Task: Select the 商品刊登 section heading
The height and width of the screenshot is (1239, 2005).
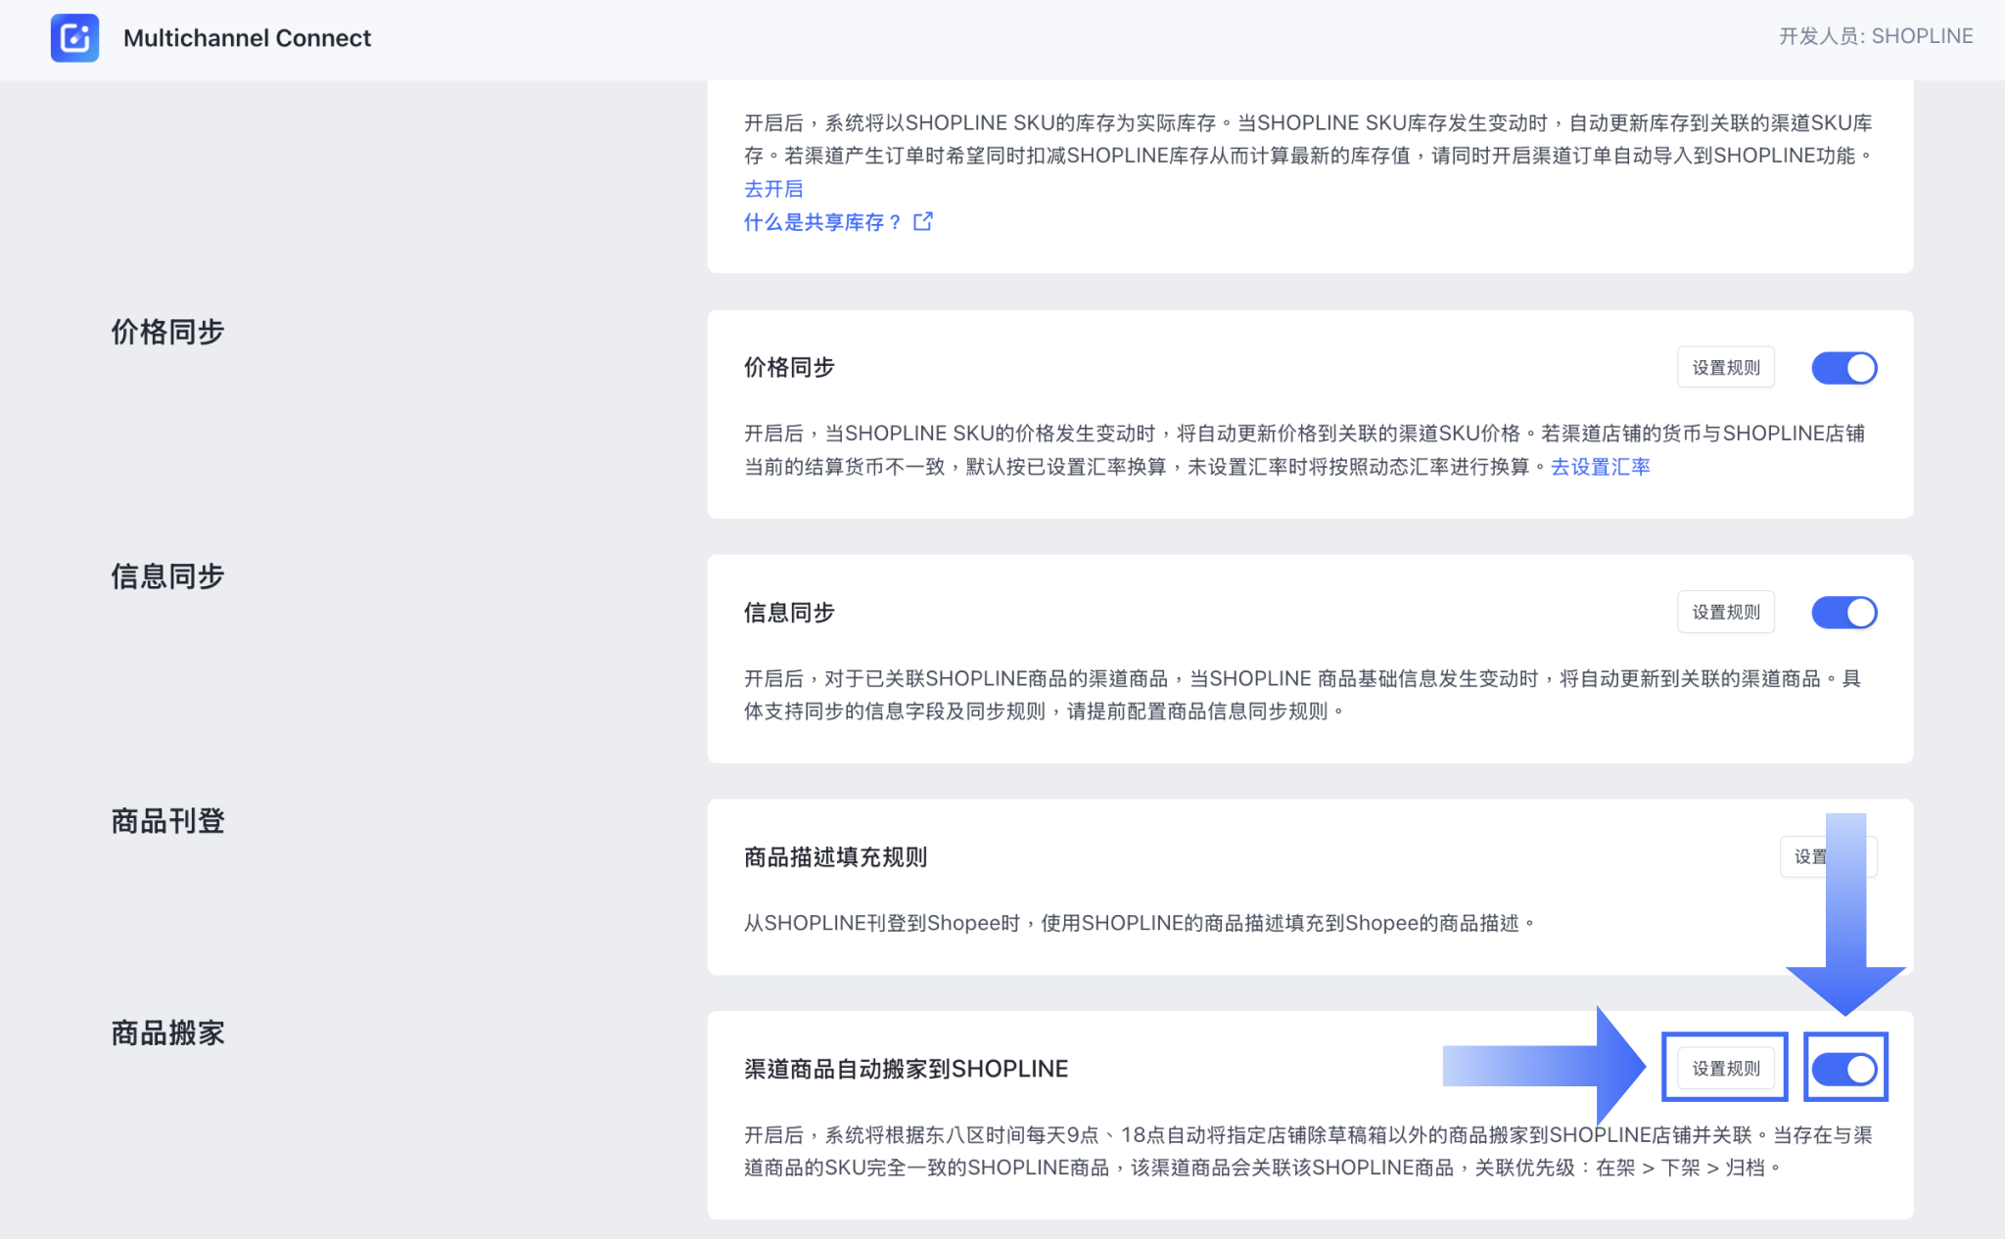Action: tap(167, 821)
